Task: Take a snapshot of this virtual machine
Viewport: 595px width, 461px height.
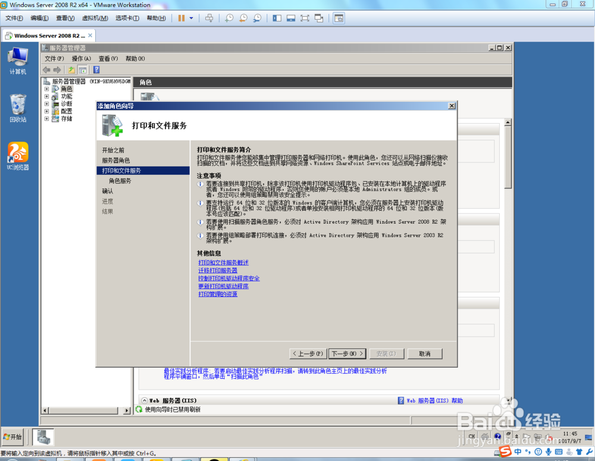Action: (x=229, y=18)
